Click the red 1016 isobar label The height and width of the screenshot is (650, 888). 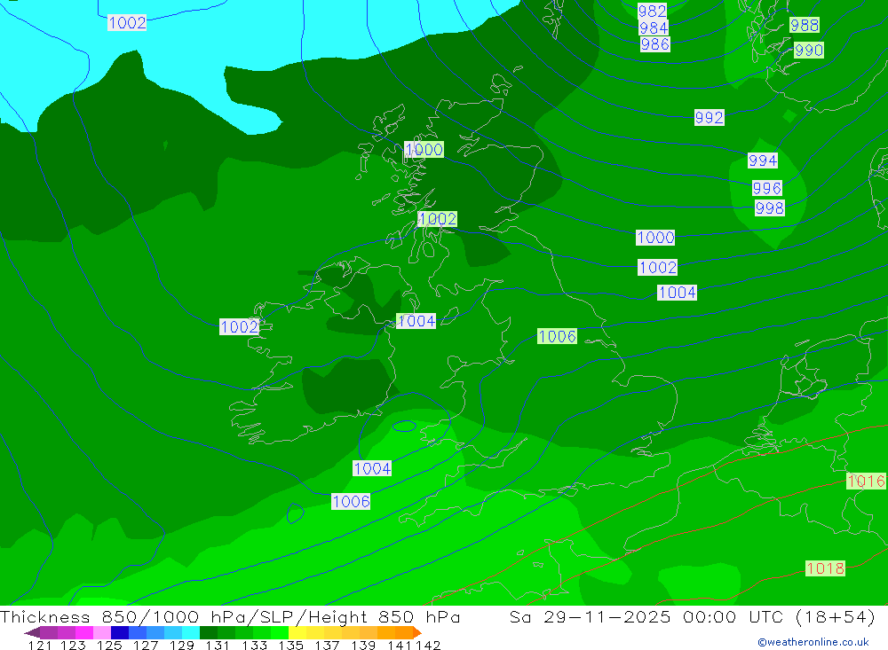[x=866, y=482]
